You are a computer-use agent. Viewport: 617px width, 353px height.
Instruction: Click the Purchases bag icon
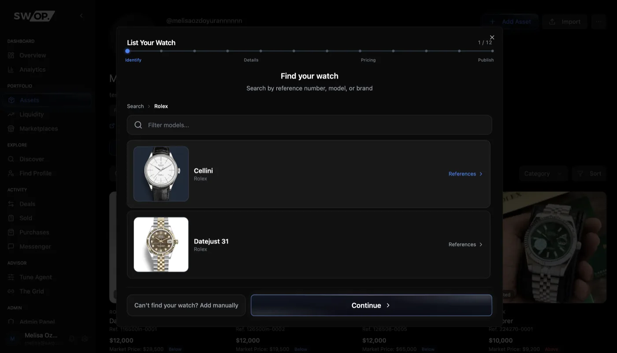[x=11, y=232]
